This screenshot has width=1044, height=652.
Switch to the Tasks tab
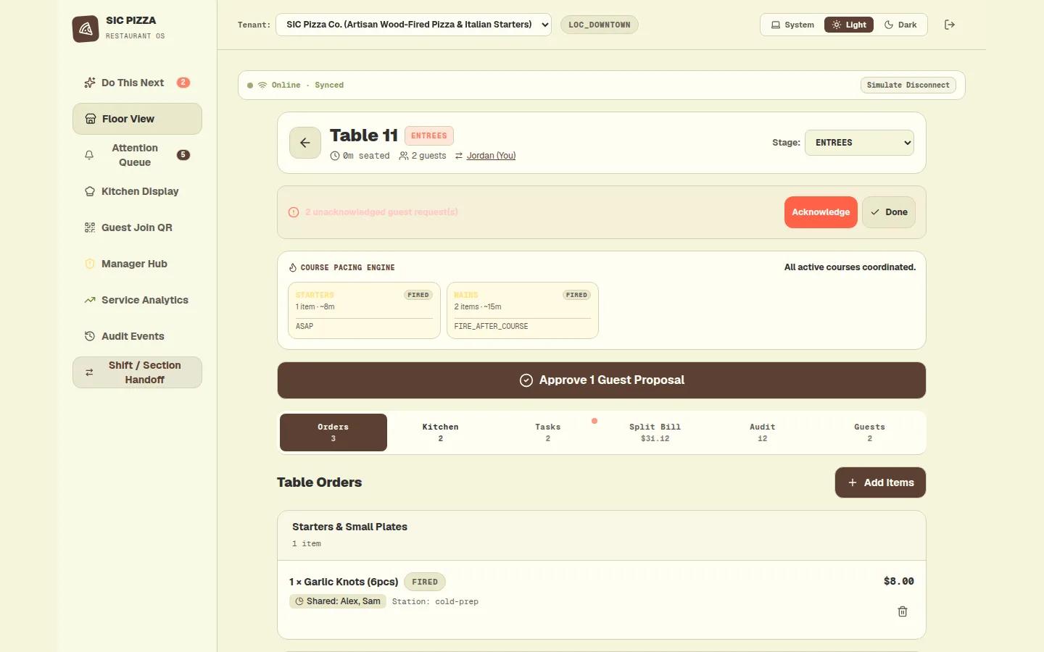coord(548,432)
